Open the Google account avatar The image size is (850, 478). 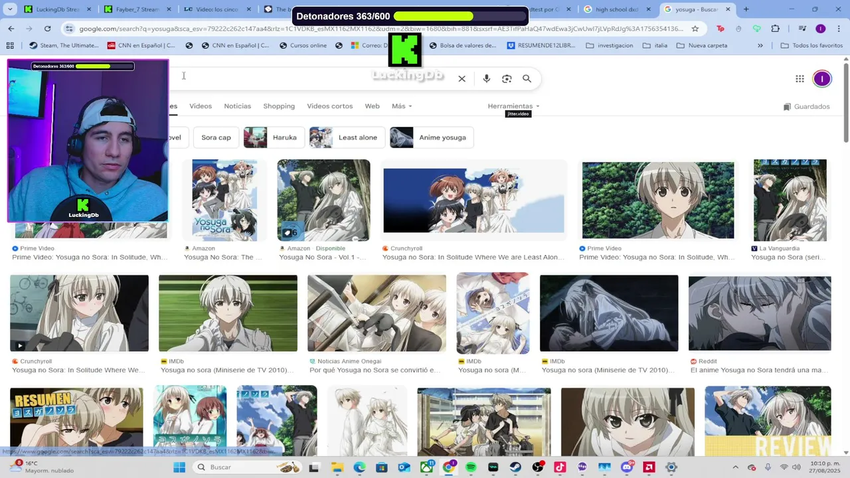coord(822,79)
